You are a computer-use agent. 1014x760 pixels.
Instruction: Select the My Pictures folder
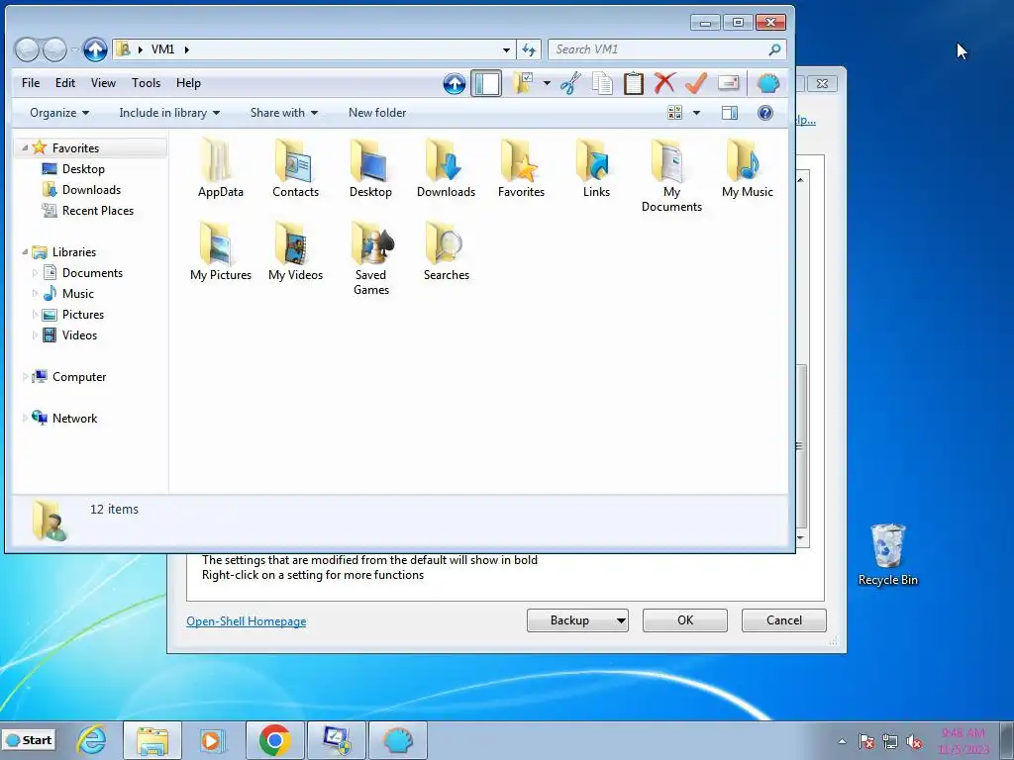[221, 250]
